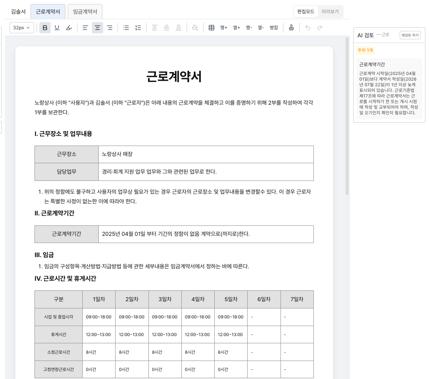Add a row with 행+

(x=224, y=28)
